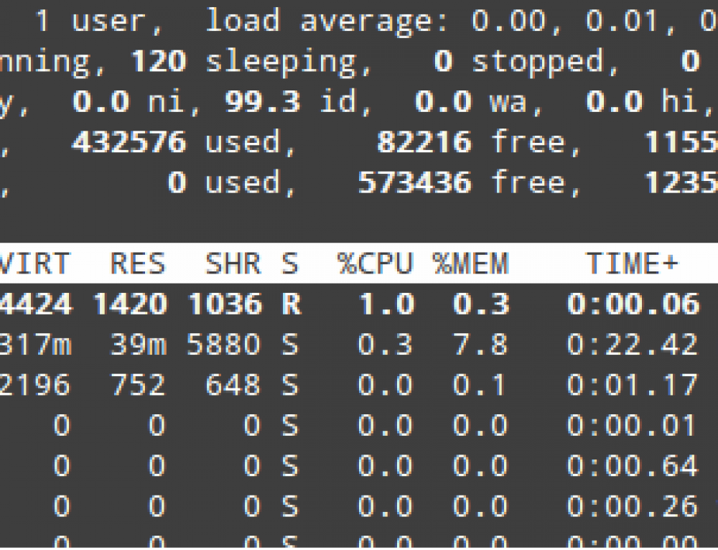This screenshot has height=550, width=718.
Task: Click the 82216 free memory value
Action: [x=424, y=144]
